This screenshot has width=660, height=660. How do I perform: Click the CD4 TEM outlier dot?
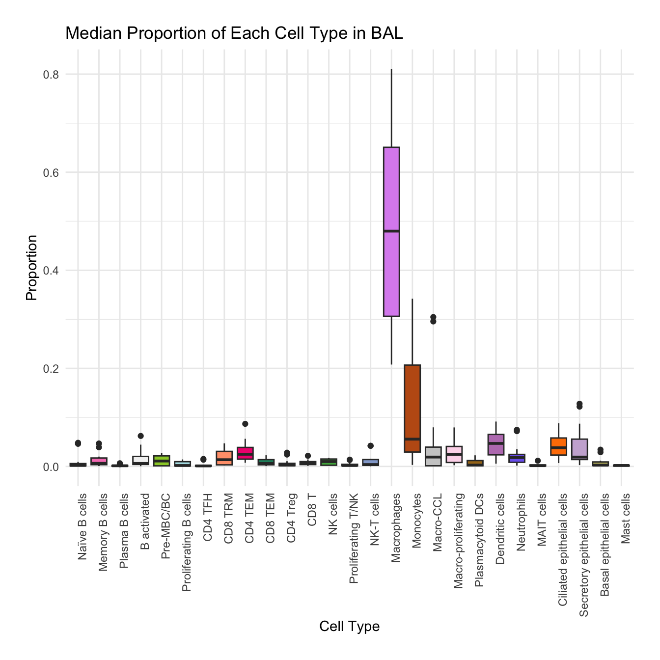point(245,424)
